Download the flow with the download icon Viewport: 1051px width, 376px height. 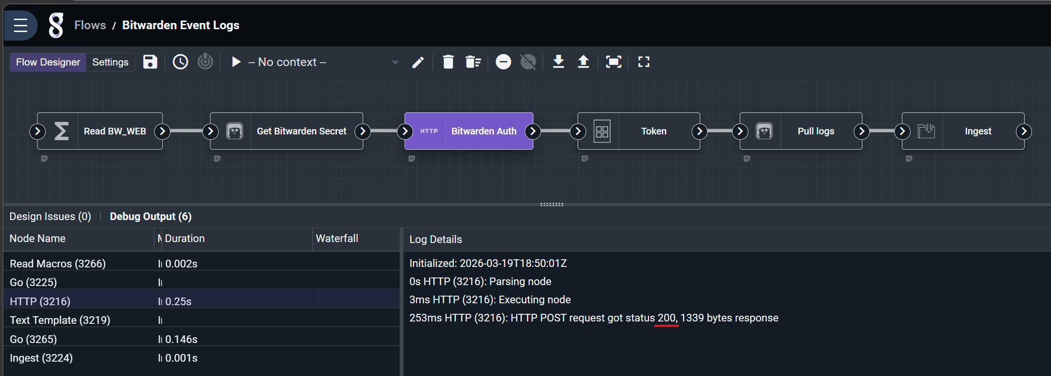558,62
